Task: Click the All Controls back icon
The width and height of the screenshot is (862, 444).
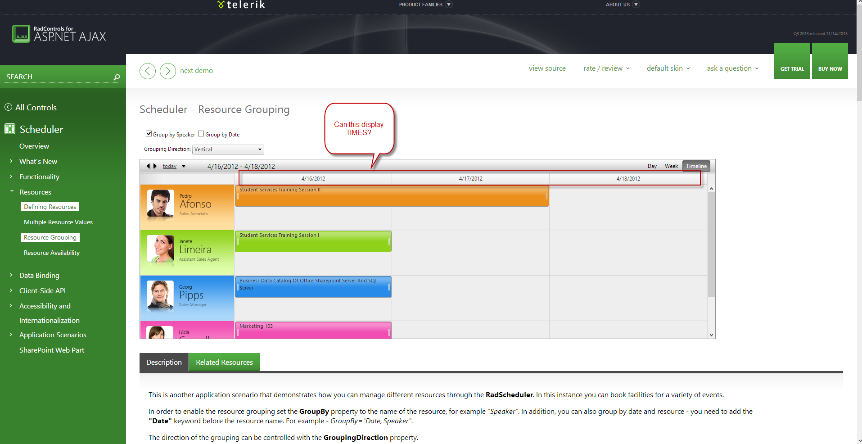Action: pos(8,107)
